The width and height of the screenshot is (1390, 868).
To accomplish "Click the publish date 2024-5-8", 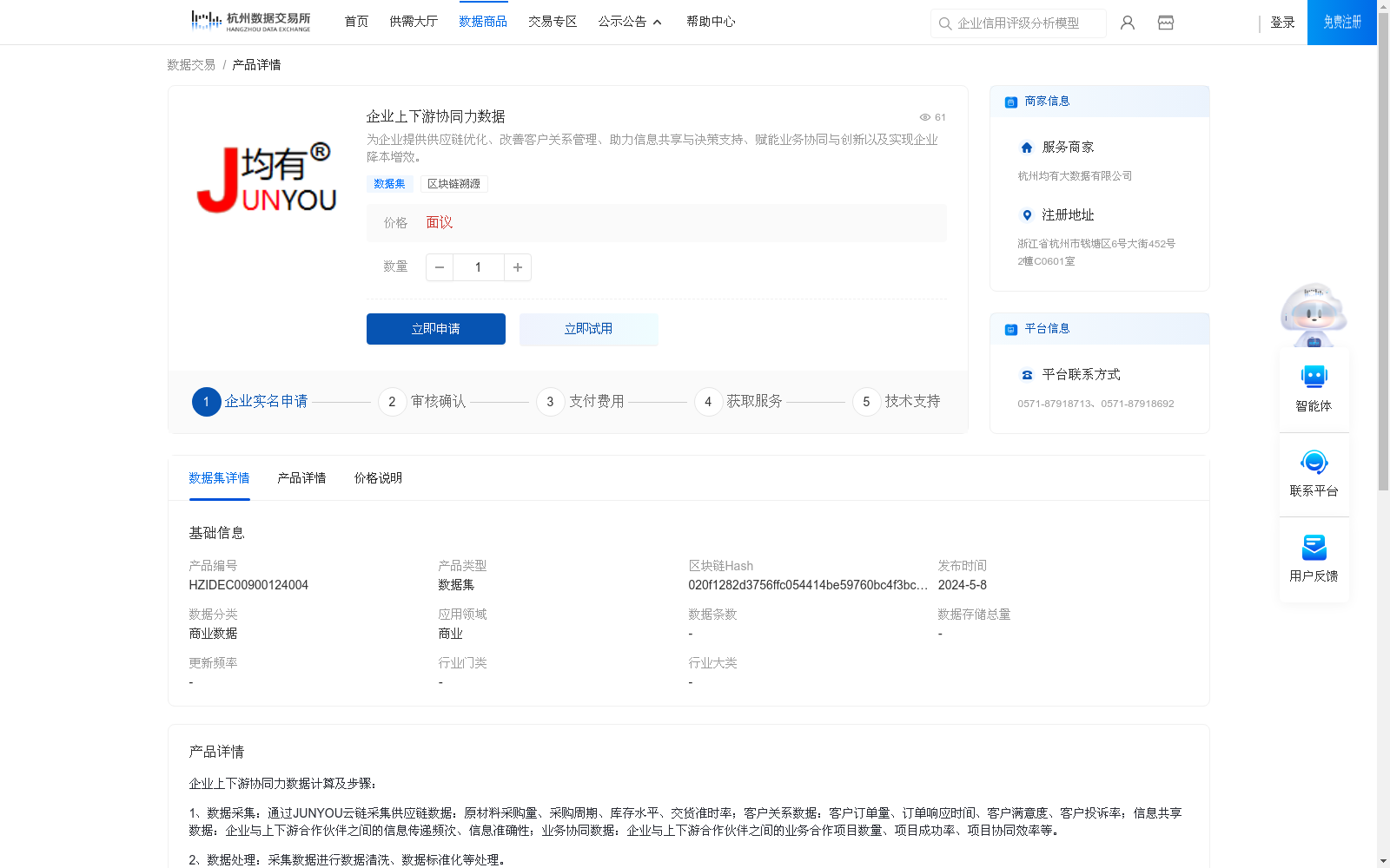I will click(962, 585).
